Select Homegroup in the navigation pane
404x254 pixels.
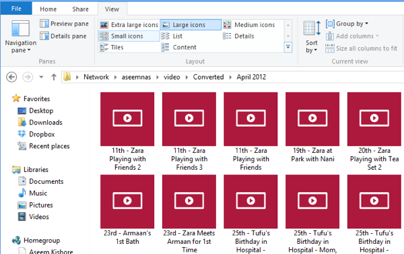click(x=36, y=241)
